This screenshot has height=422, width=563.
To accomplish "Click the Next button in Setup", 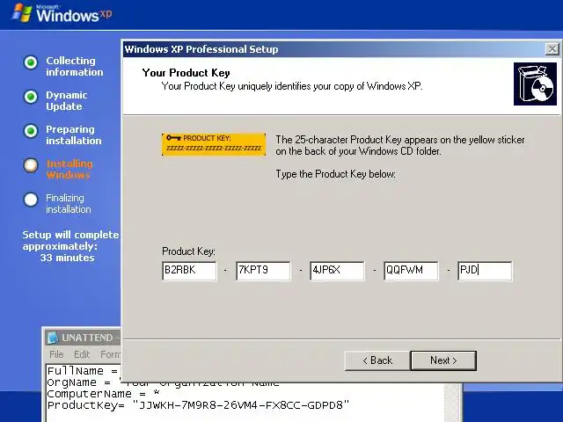I will point(443,360).
